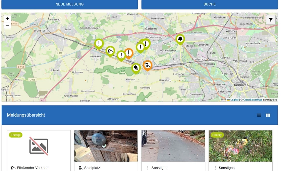Open the Leaflet attribution link

pos(234,100)
